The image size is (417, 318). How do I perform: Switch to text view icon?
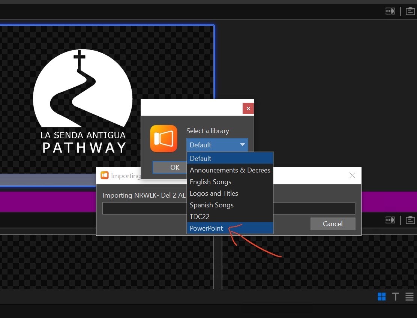click(396, 297)
